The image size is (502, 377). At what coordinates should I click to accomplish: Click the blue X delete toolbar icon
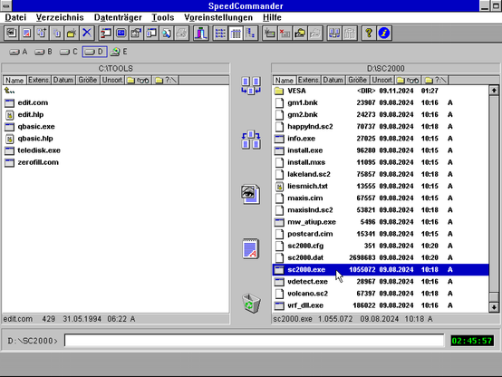click(87, 33)
